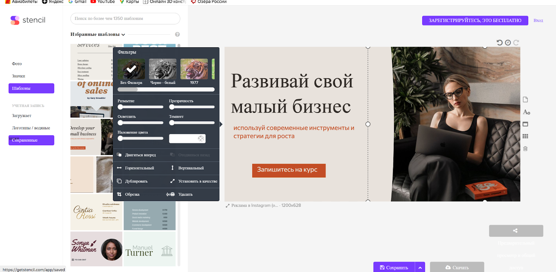Viewport: 556px width, 272px height.
Task: Select the Без Фильтра filter option
Action: click(131, 69)
